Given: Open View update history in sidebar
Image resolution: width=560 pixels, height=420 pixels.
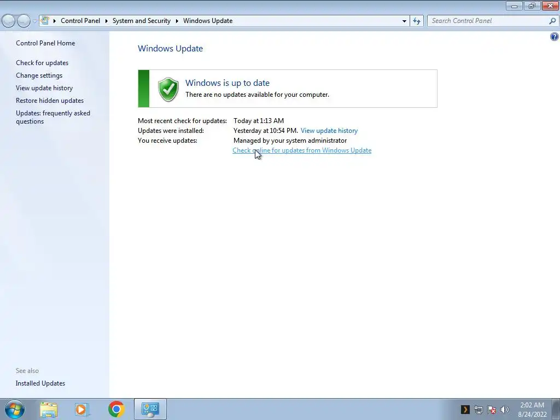Looking at the screenshot, I should (44, 88).
